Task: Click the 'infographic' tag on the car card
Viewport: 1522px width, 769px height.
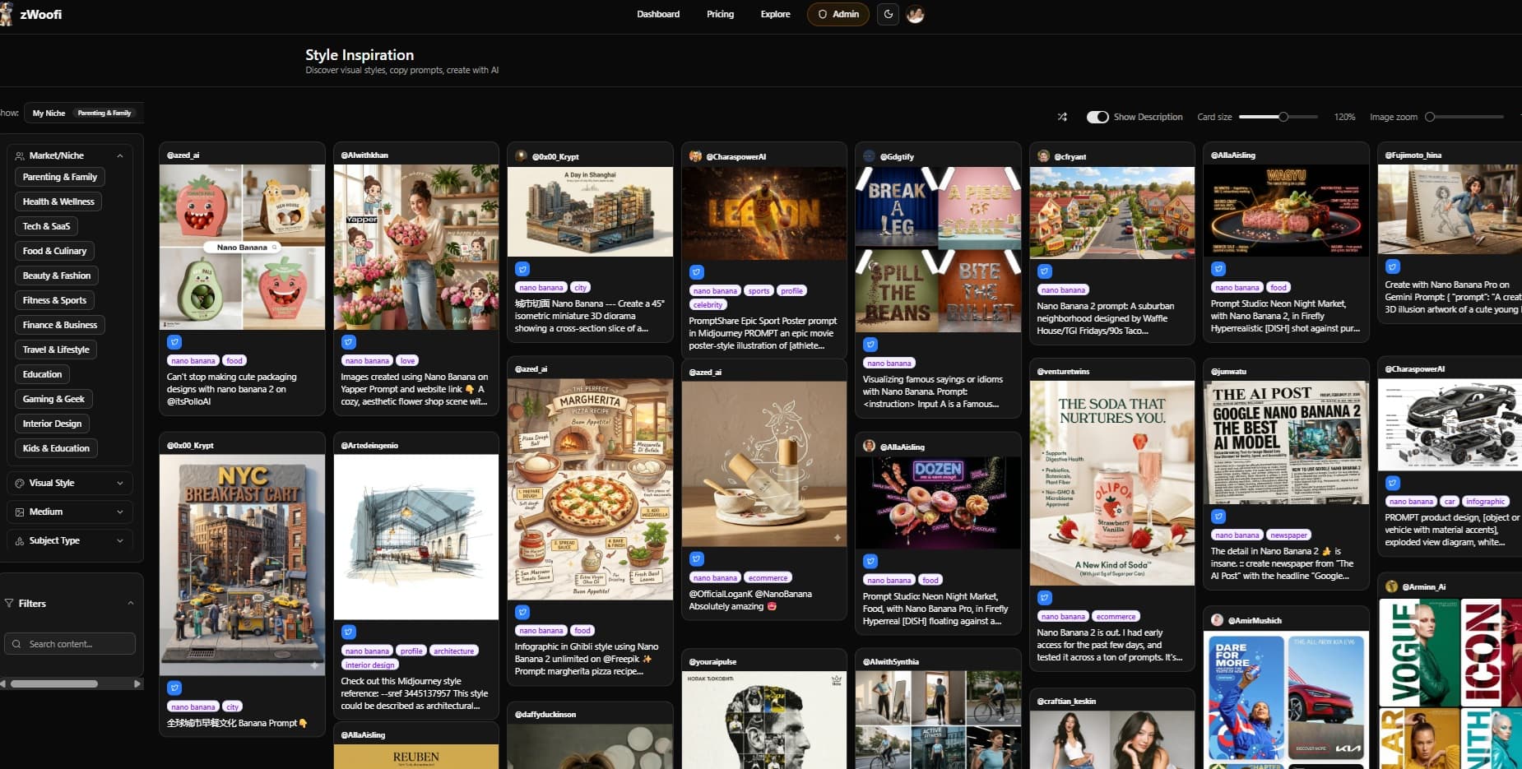Action: [x=1485, y=501]
